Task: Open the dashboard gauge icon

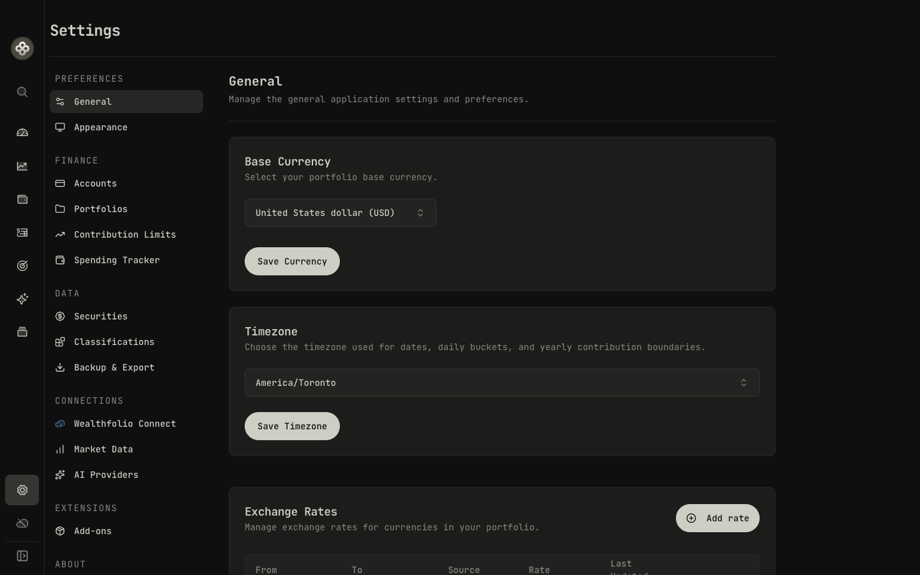Action: [22, 133]
